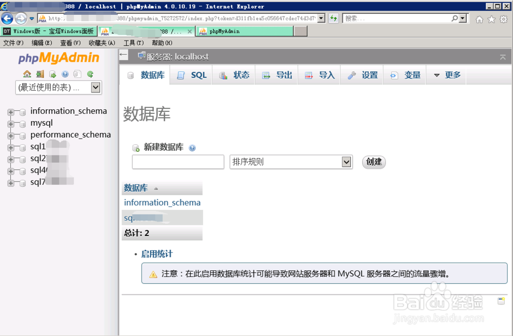Viewport: 513px width, 336px height.
Task: Expand the information_schema tree node
Action: pos(11,112)
